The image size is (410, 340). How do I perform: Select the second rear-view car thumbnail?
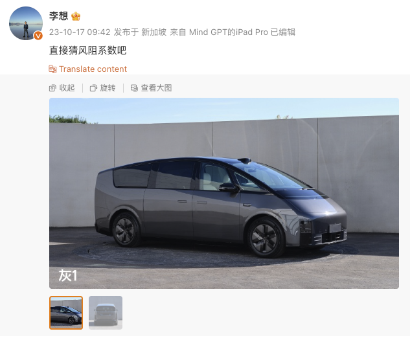click(106, 313)
